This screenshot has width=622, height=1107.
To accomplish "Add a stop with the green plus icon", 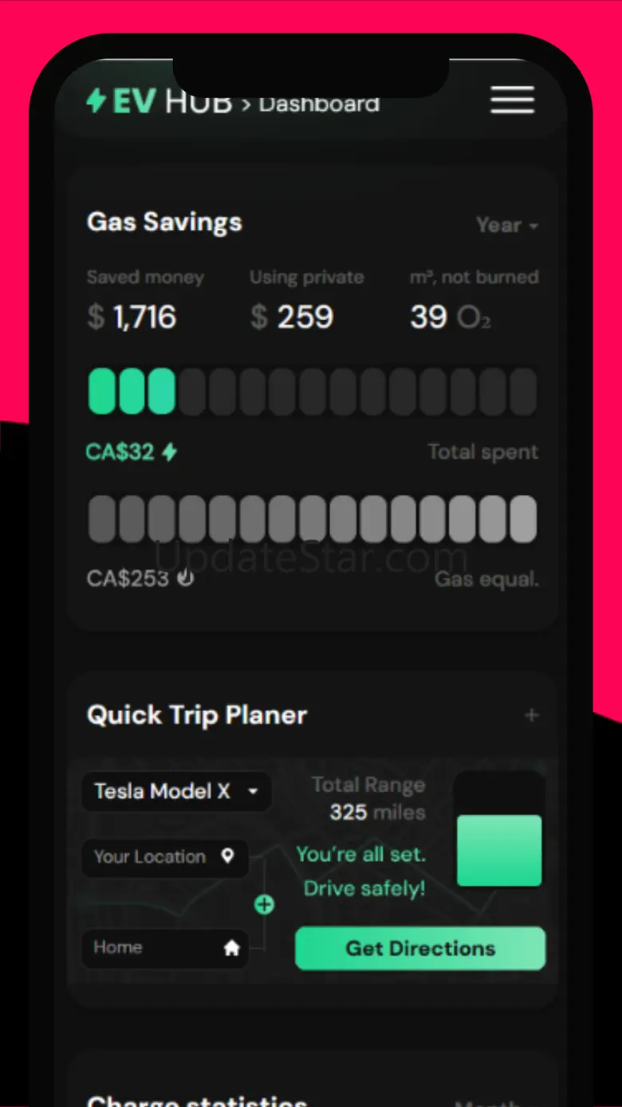I will click(264, 904).
